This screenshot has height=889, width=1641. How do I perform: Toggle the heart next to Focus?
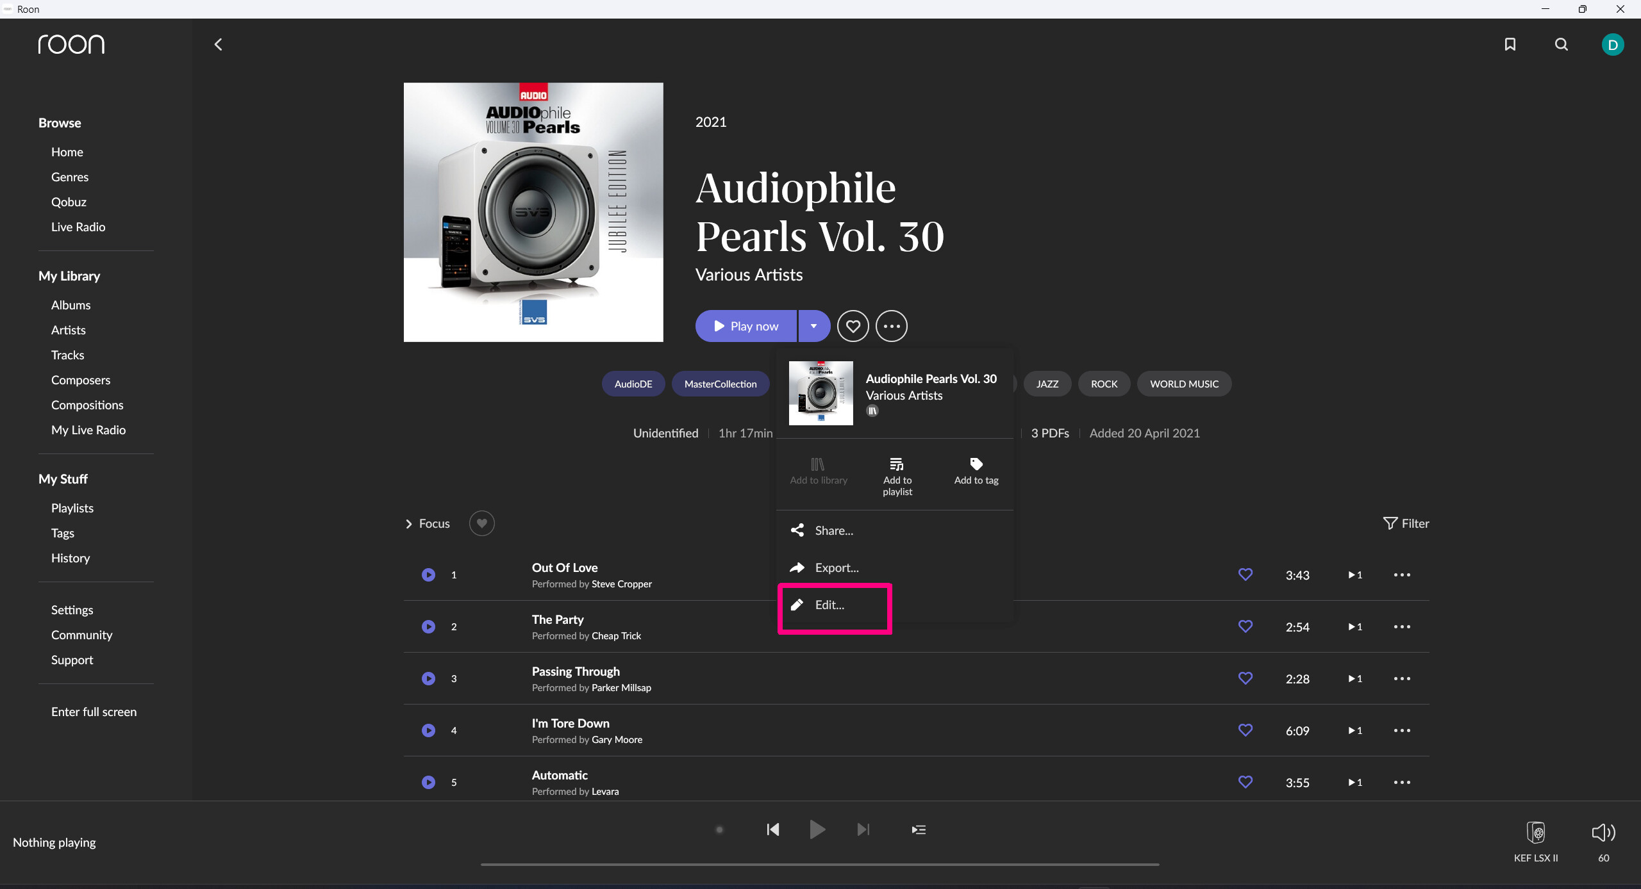pos(481,523)
